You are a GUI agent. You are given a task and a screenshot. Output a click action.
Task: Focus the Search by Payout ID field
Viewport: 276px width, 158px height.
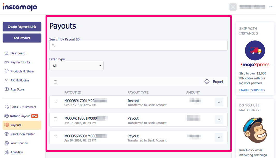click(138, 46)
